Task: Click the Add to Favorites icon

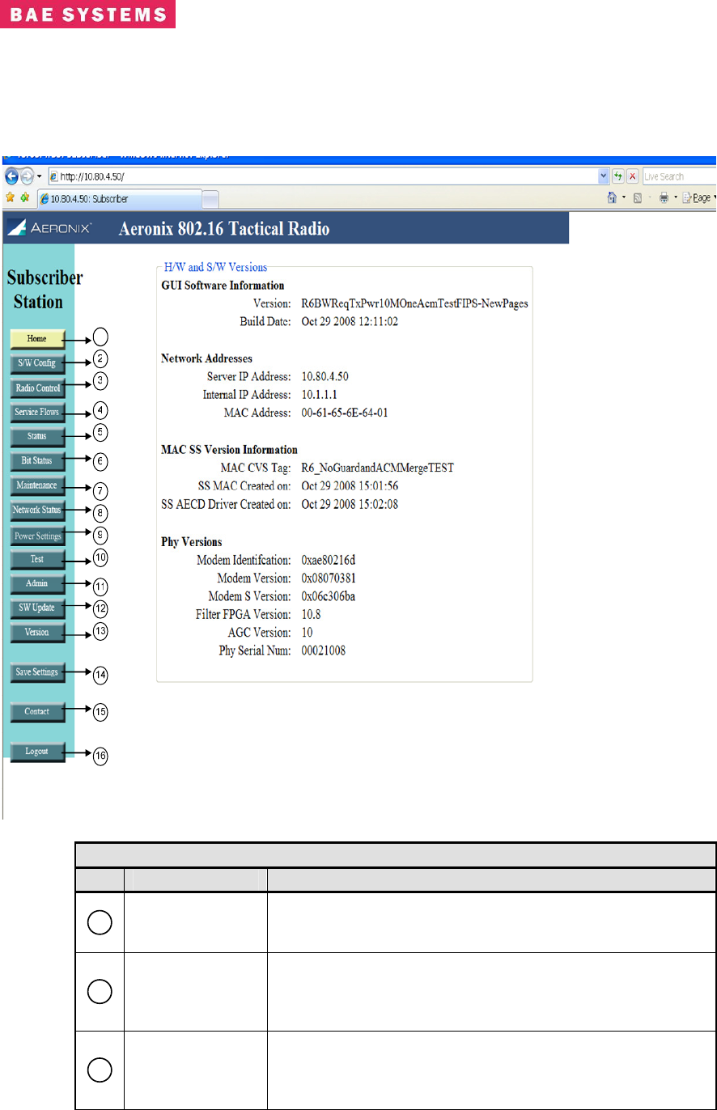Action: tap(26, 197)
